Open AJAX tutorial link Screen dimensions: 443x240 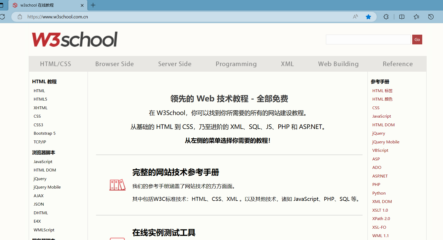coord(39,196)
